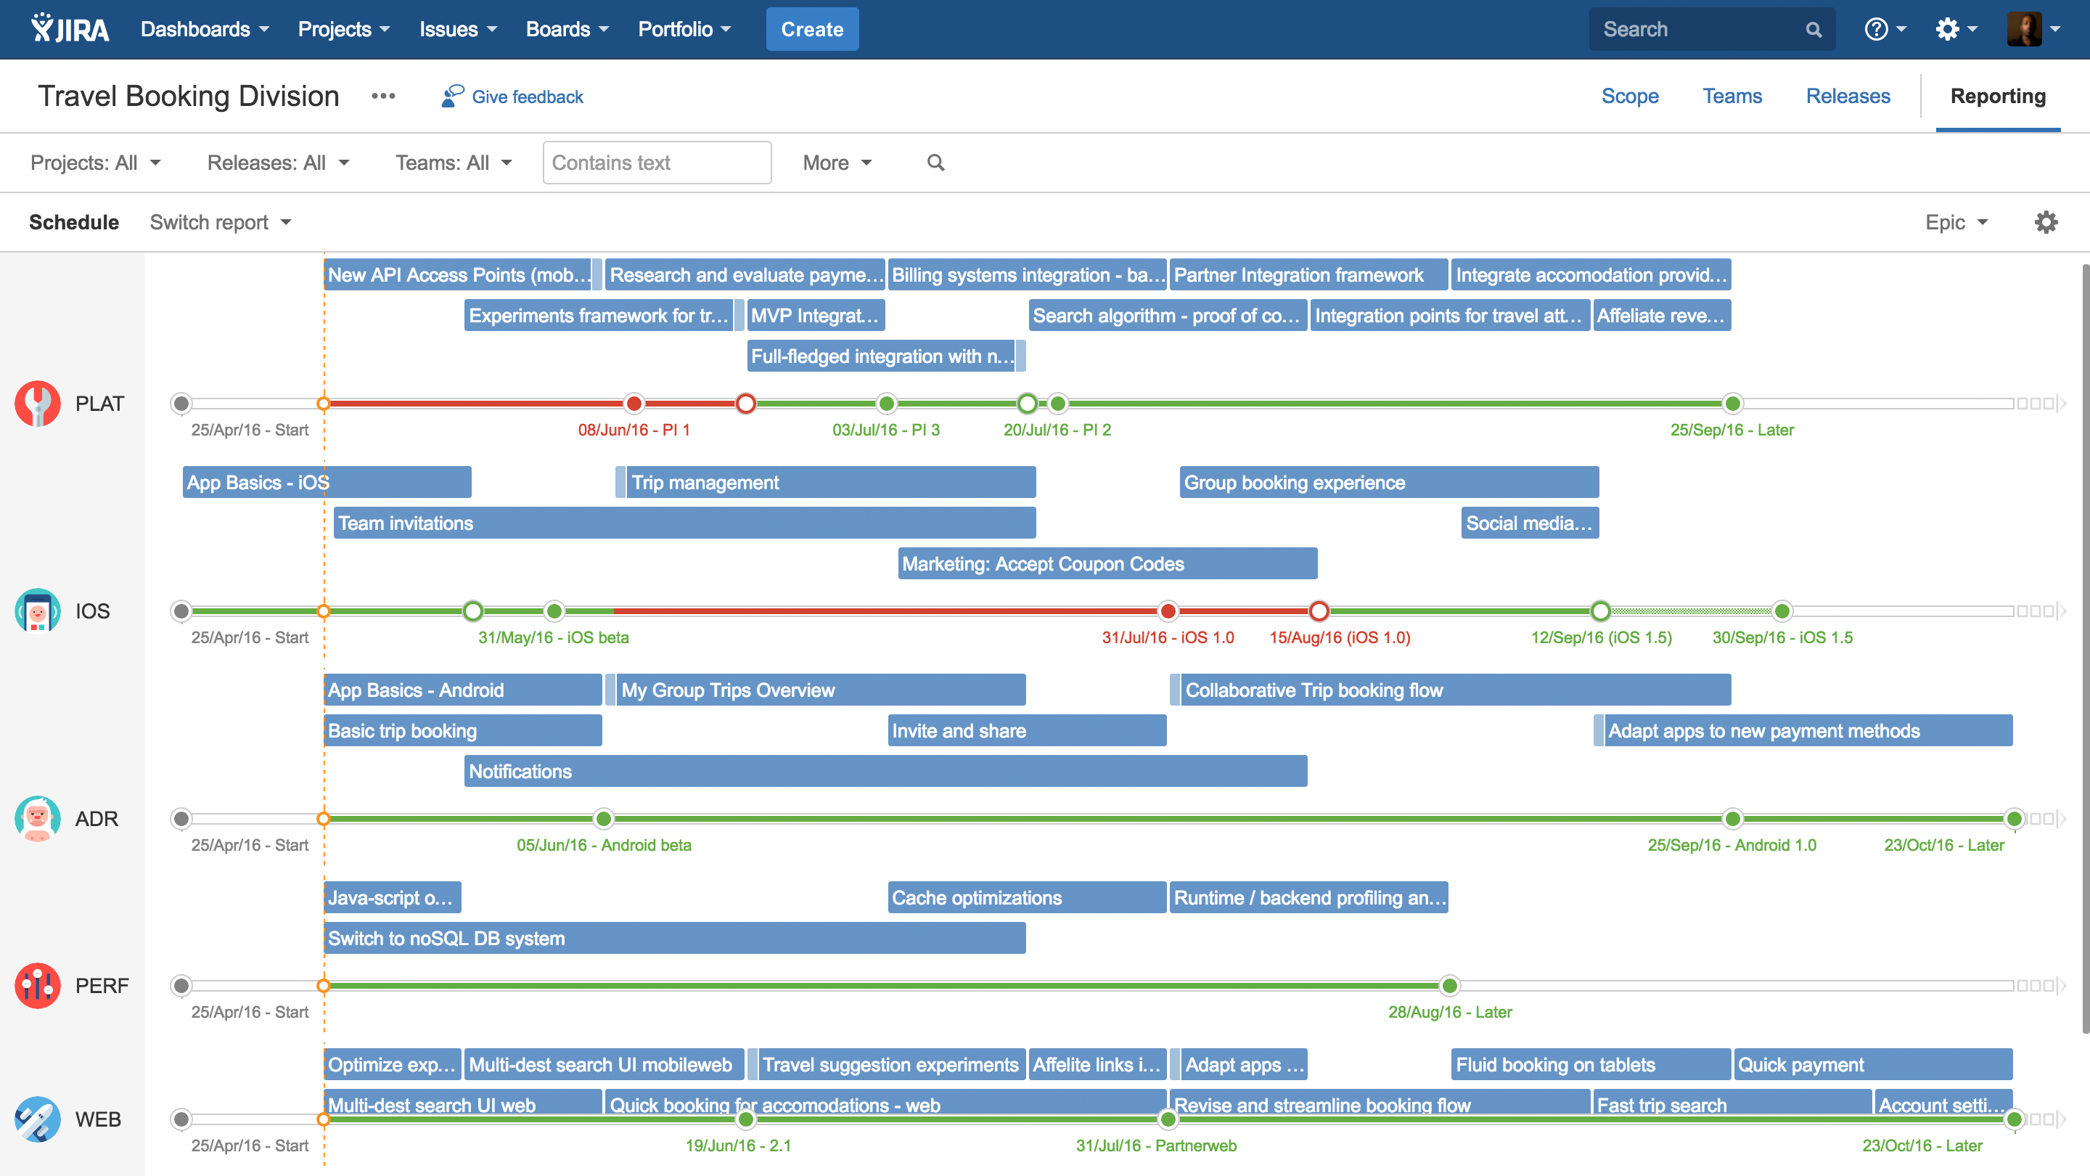Expand the Teams: All filter

(x=454, y=163)
